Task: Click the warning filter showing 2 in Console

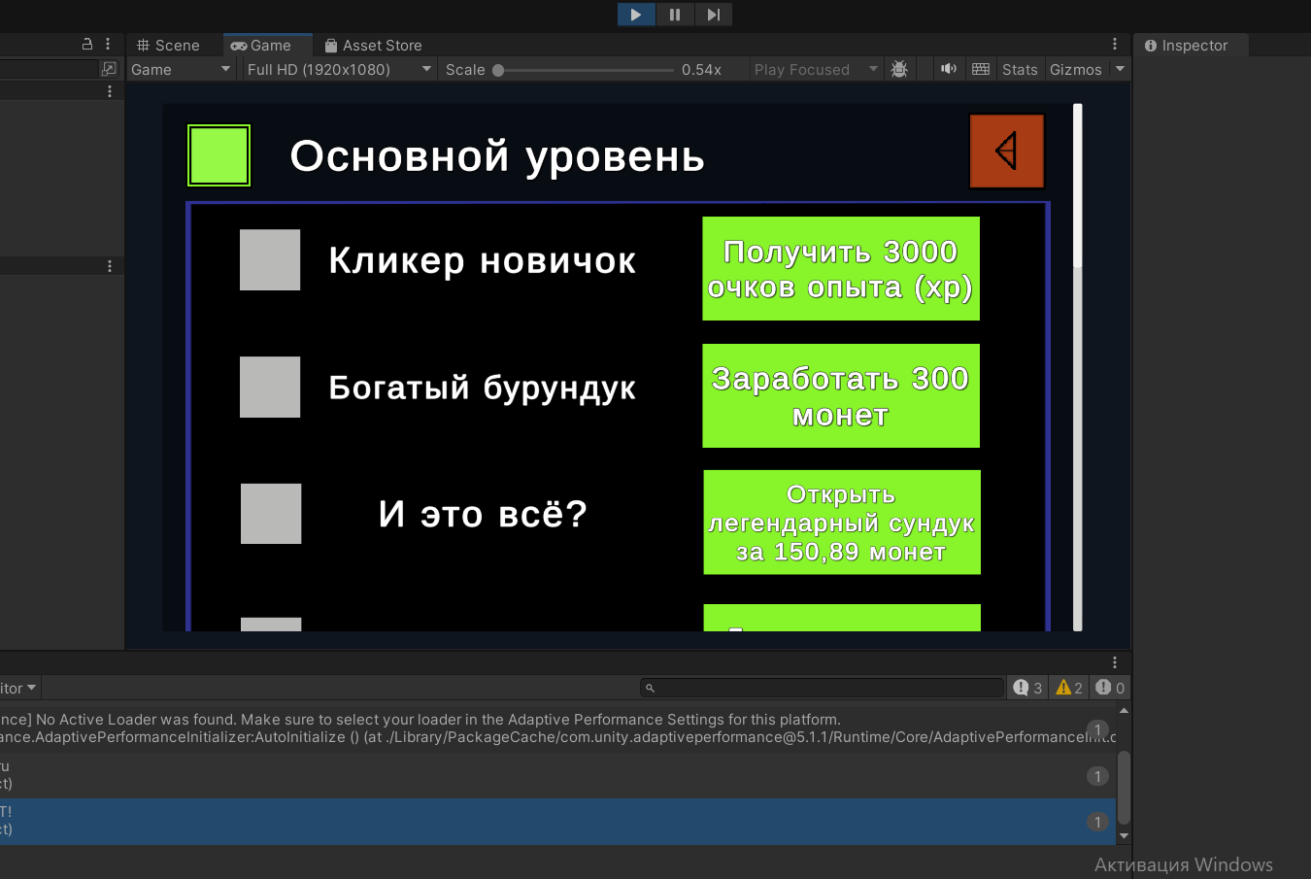Action: [1068, 687]
